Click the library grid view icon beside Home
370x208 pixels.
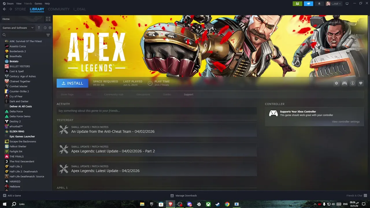point(48,19)
